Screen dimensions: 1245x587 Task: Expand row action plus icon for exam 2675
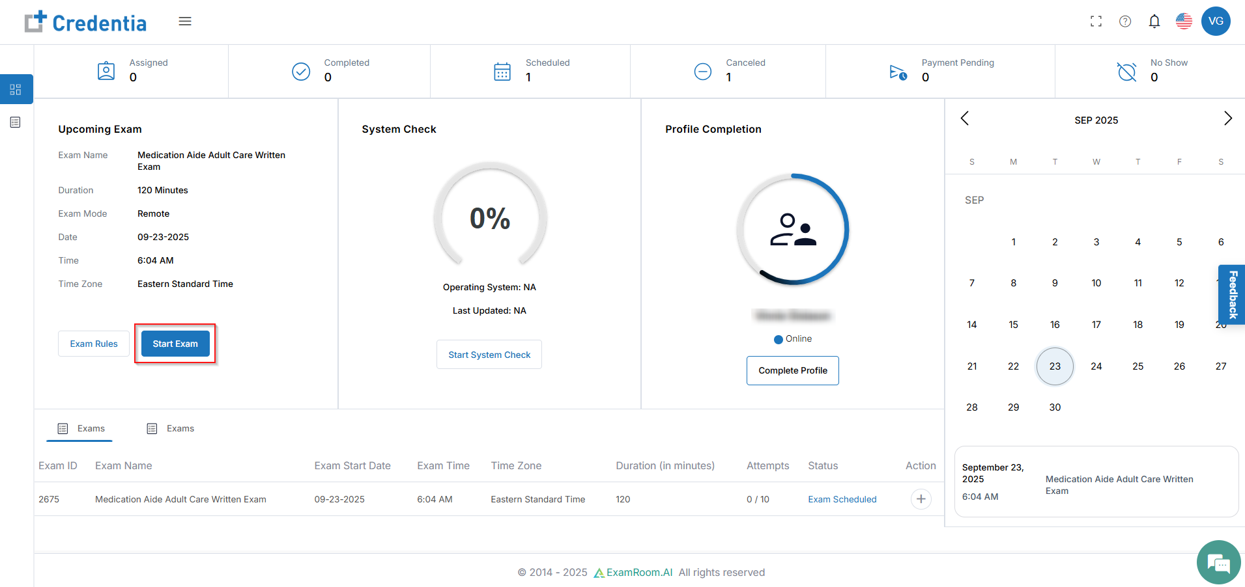[921, 499]
